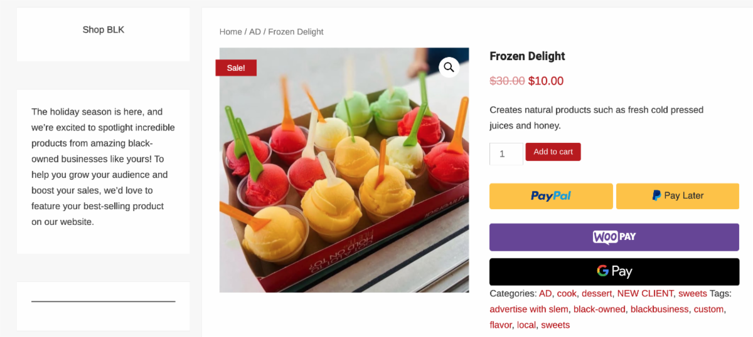The height and width of the screenshot is (337, 753).
Task: Open the Home breadcrumb link
Action: pyautogui.click(x=231, y=31)
